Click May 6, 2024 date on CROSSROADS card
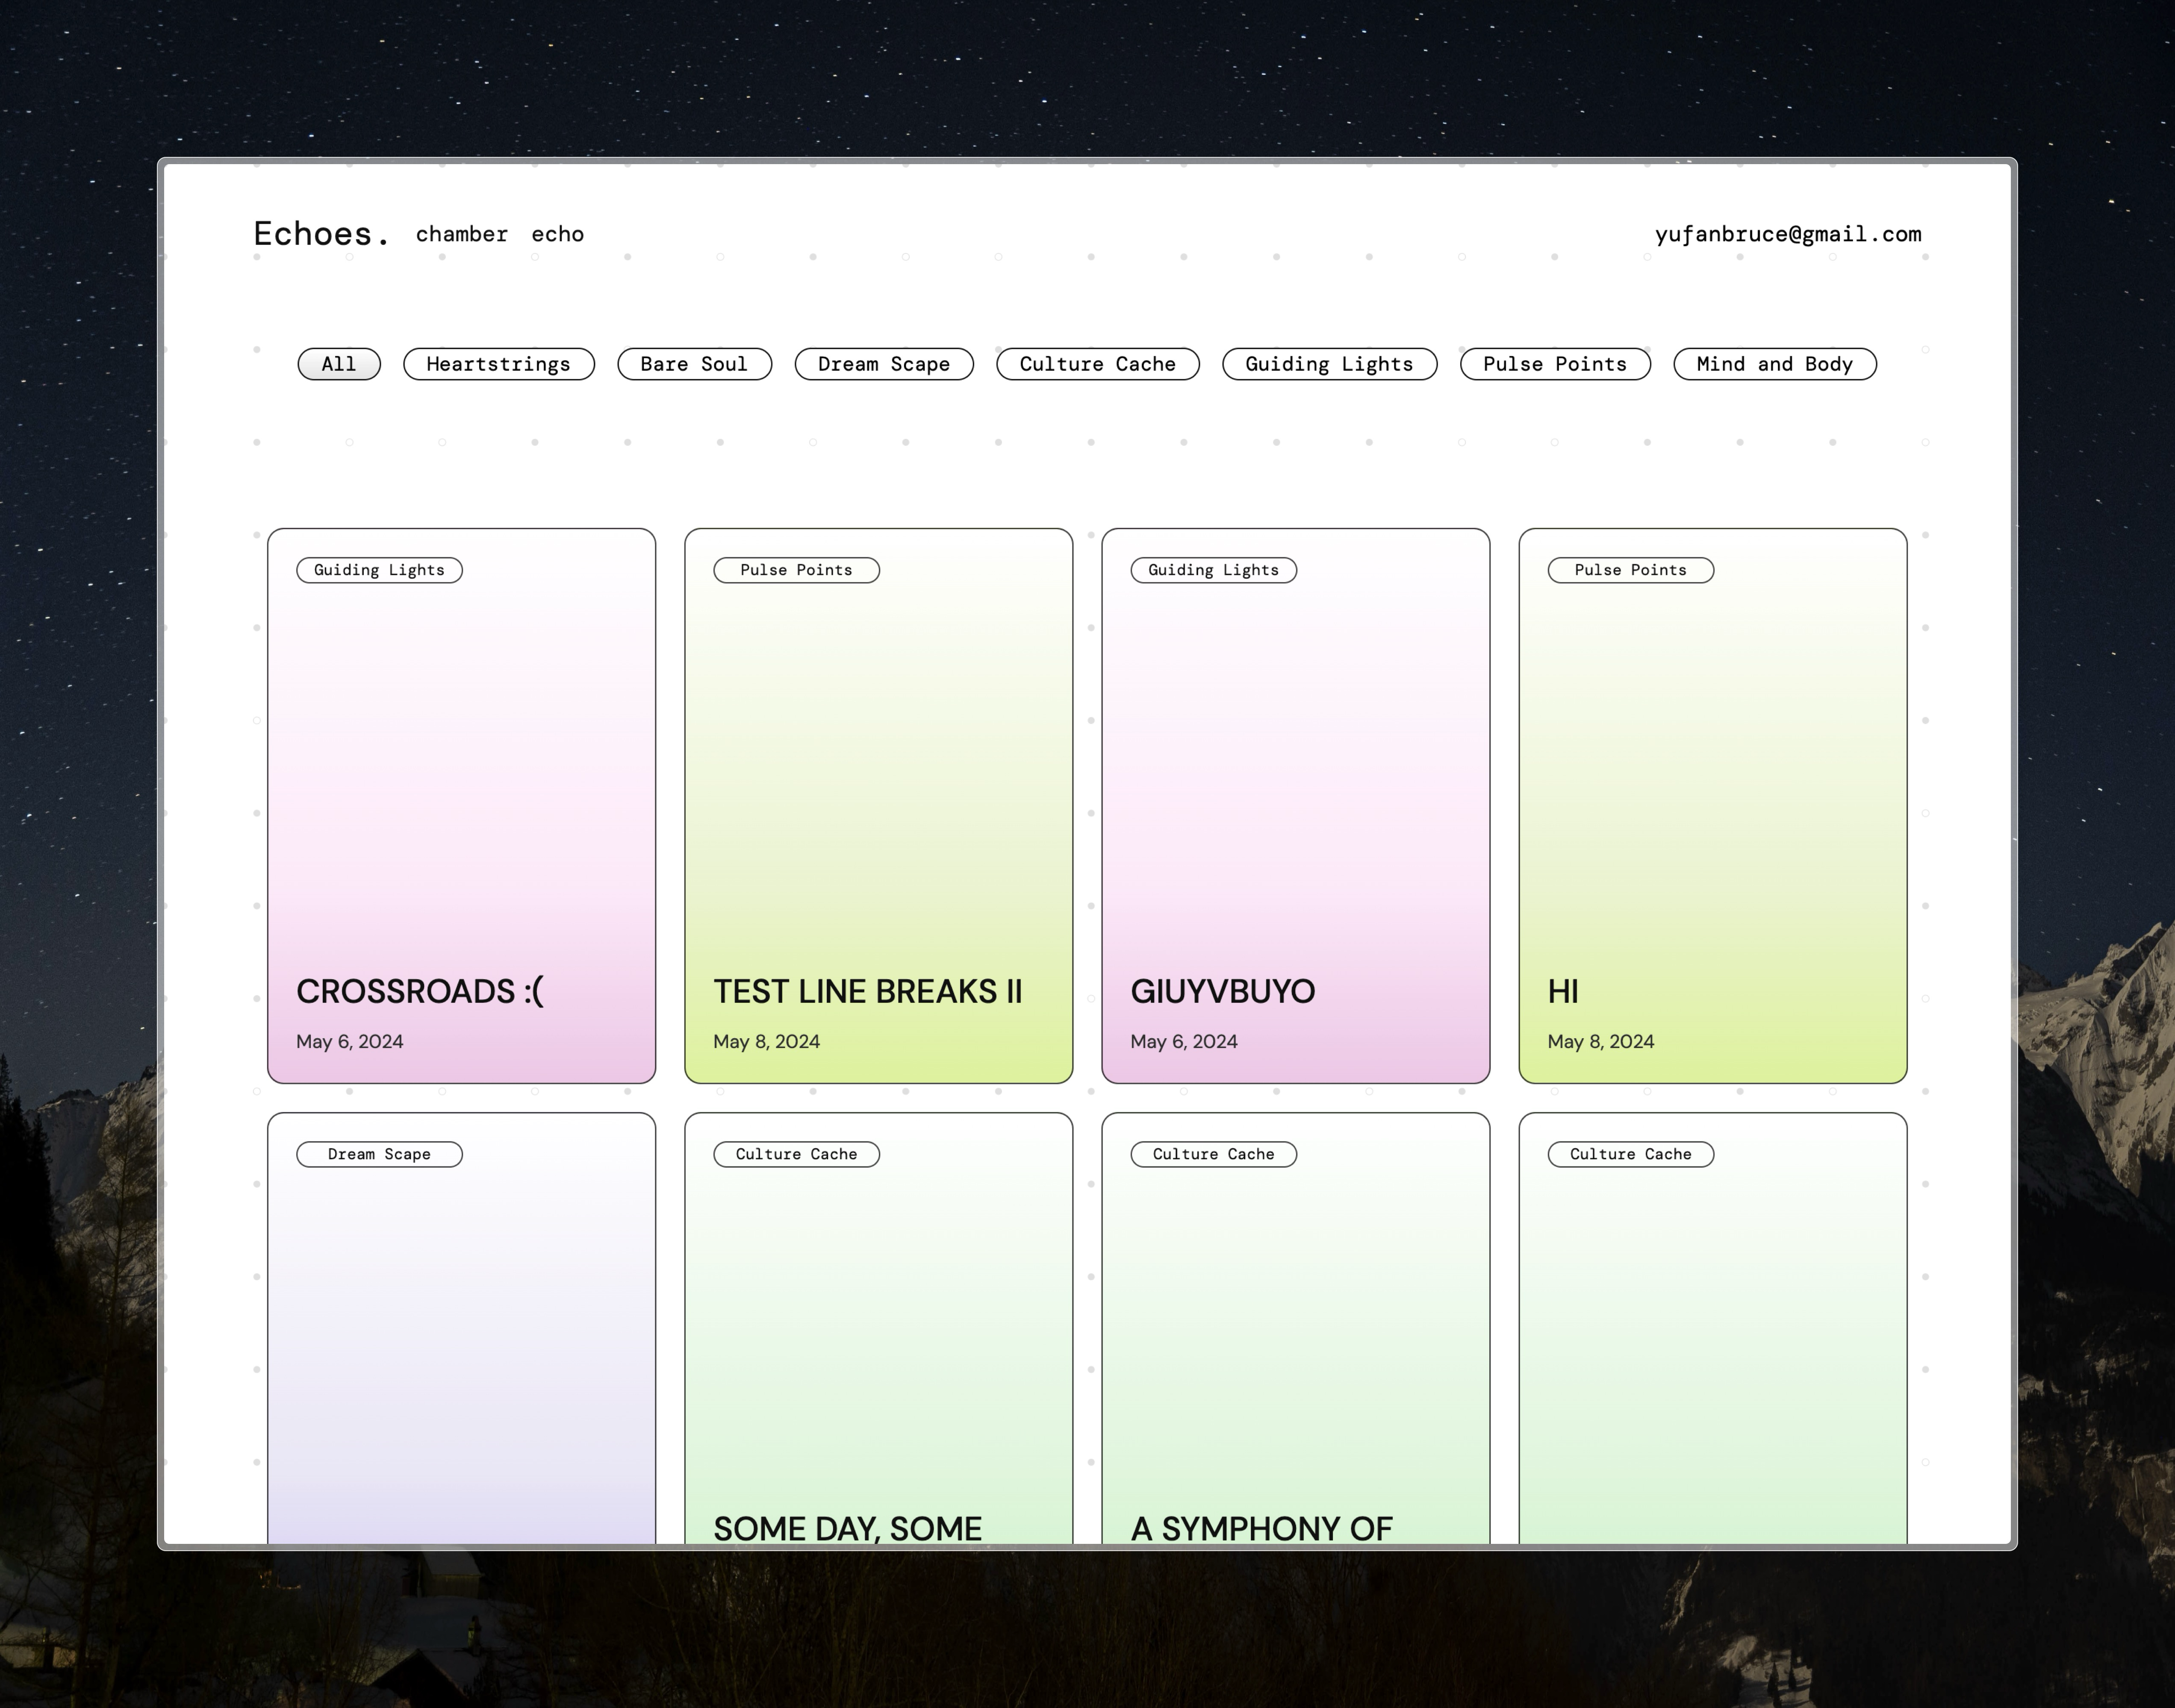This screenshot has width=2175, height=1708. click(350, 1041)
